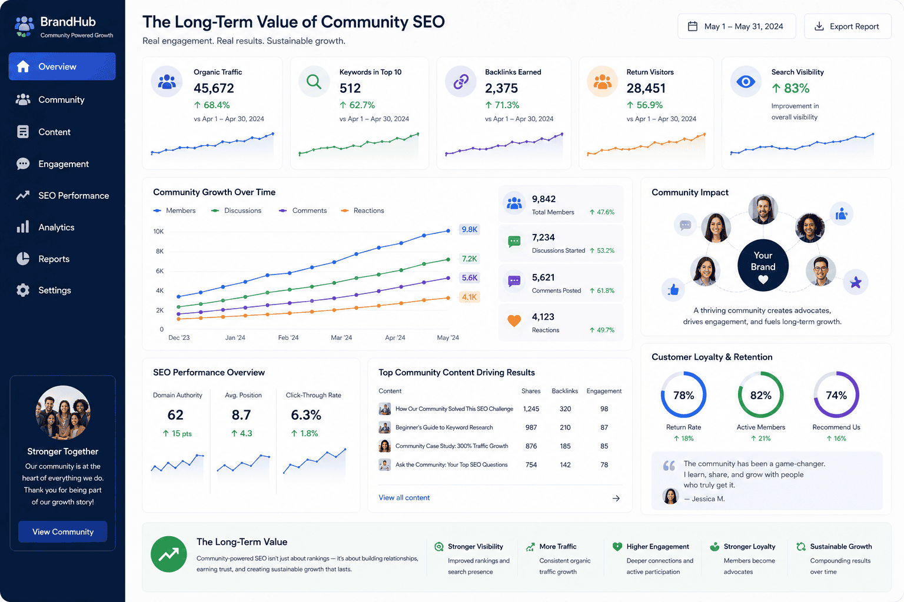Click the Domain Authority value 62
This screenshot has height=602, width=904.
(x=175, y=415)
